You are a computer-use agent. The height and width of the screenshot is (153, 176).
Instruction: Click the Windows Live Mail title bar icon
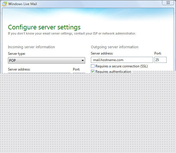4,4
